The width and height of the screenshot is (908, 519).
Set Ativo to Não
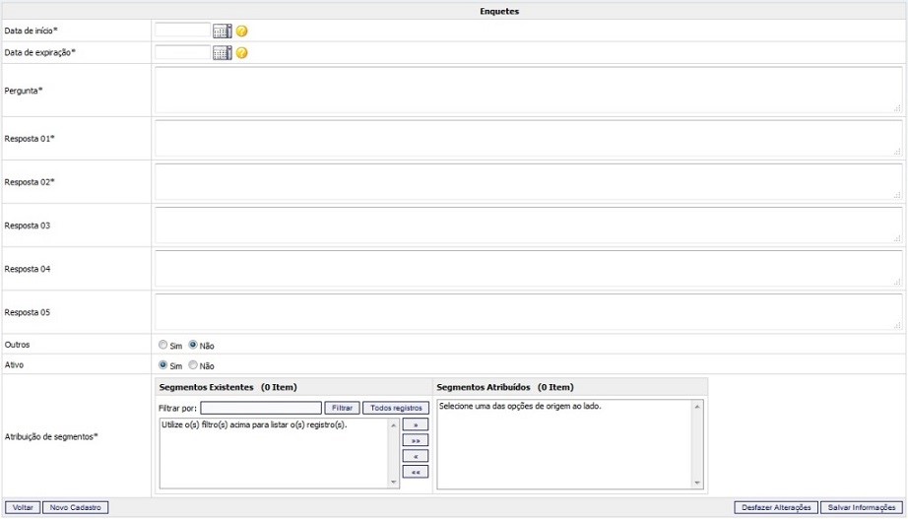tap(193, 364)
